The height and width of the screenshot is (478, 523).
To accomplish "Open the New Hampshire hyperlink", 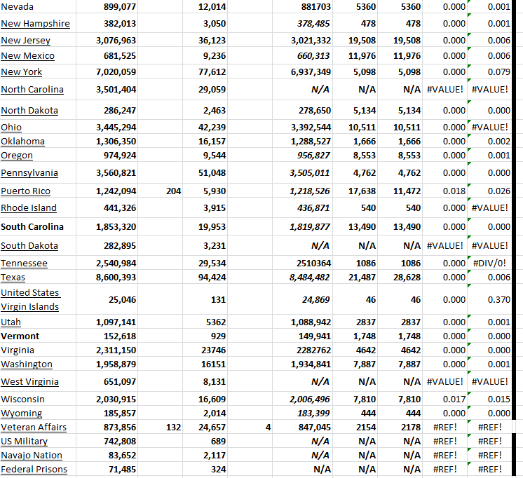I will point(35,24).
